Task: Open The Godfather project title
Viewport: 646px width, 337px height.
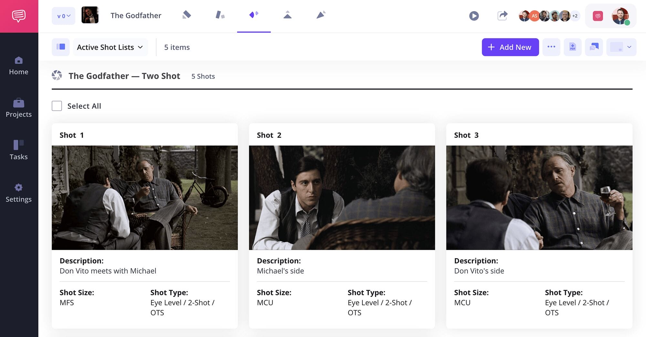Action: 136,15
